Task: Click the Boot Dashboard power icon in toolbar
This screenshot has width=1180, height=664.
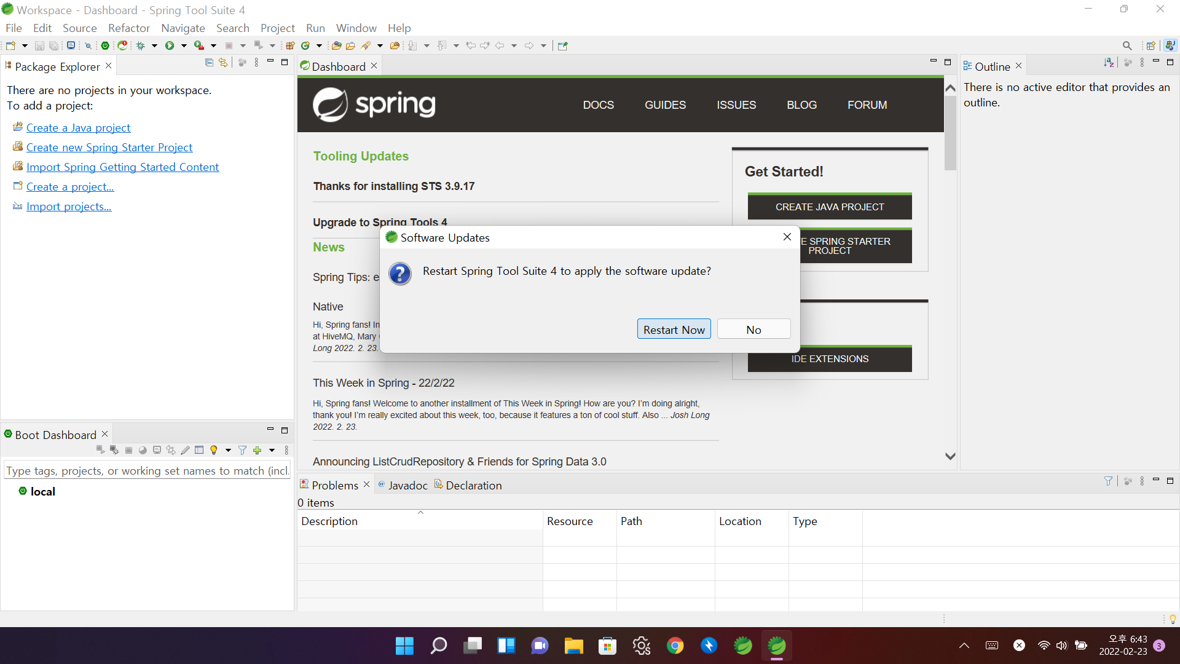Action: tap(105, 45)
